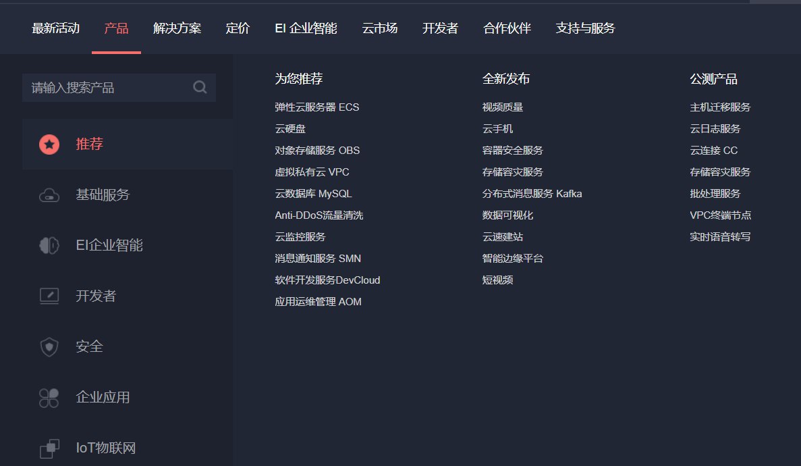Type in the 请输入搜索产品 search field

[x=108, y=88]
